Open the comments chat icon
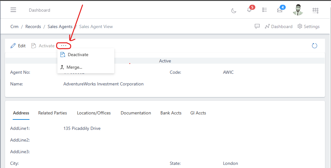The width and height of the screenshot is (331, 168). (x=257, y=26)
